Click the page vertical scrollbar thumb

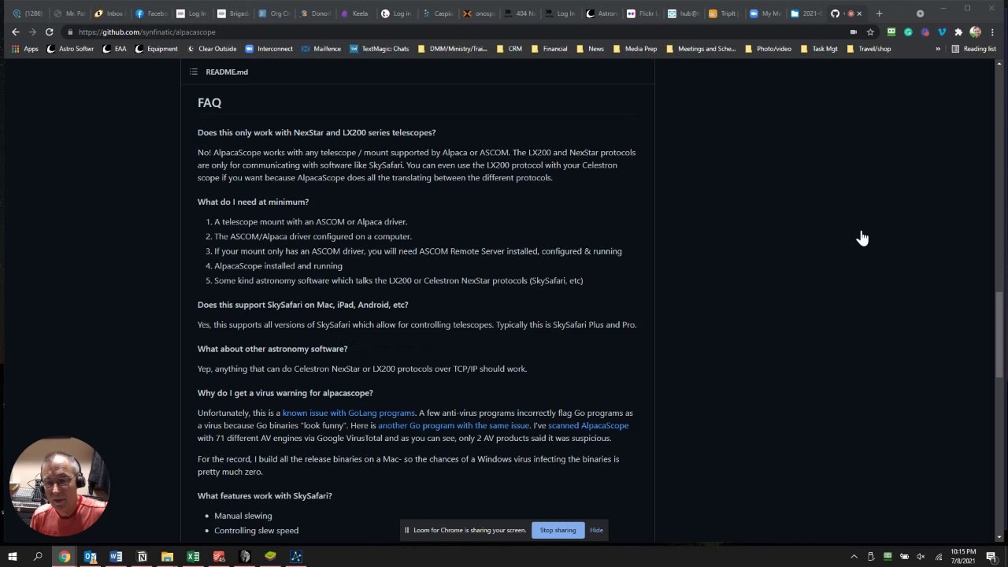(x=999, y=336)
